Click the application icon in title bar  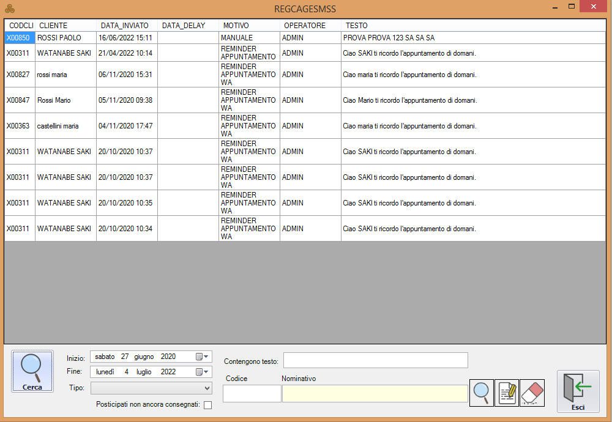tap(9, 9)
